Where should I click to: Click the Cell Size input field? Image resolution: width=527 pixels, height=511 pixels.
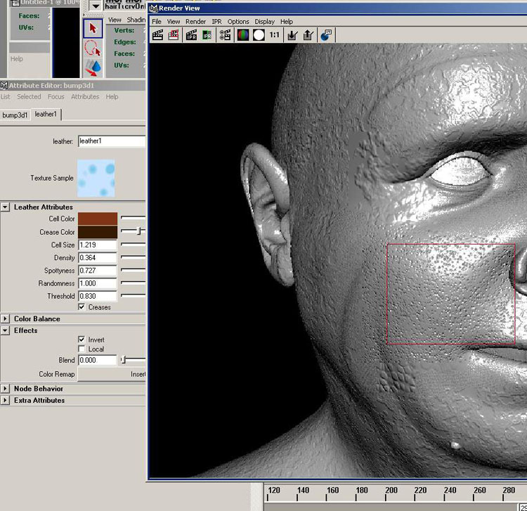(98, 245)
